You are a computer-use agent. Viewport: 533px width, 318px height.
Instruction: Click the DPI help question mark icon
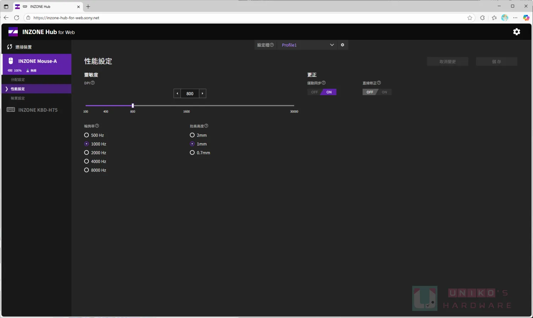93,83
